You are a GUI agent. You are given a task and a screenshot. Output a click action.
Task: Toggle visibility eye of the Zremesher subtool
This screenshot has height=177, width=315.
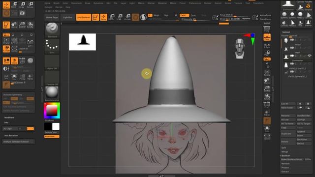coord(310,56)
